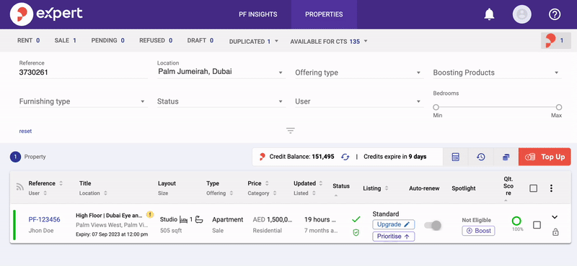Open the PF-123456 reference link
577x266 pixels.
[44, 219]
